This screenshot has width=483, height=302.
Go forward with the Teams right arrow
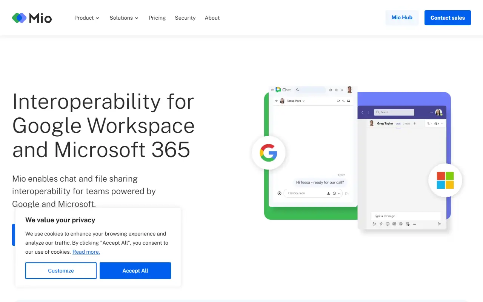coord(369,112)
